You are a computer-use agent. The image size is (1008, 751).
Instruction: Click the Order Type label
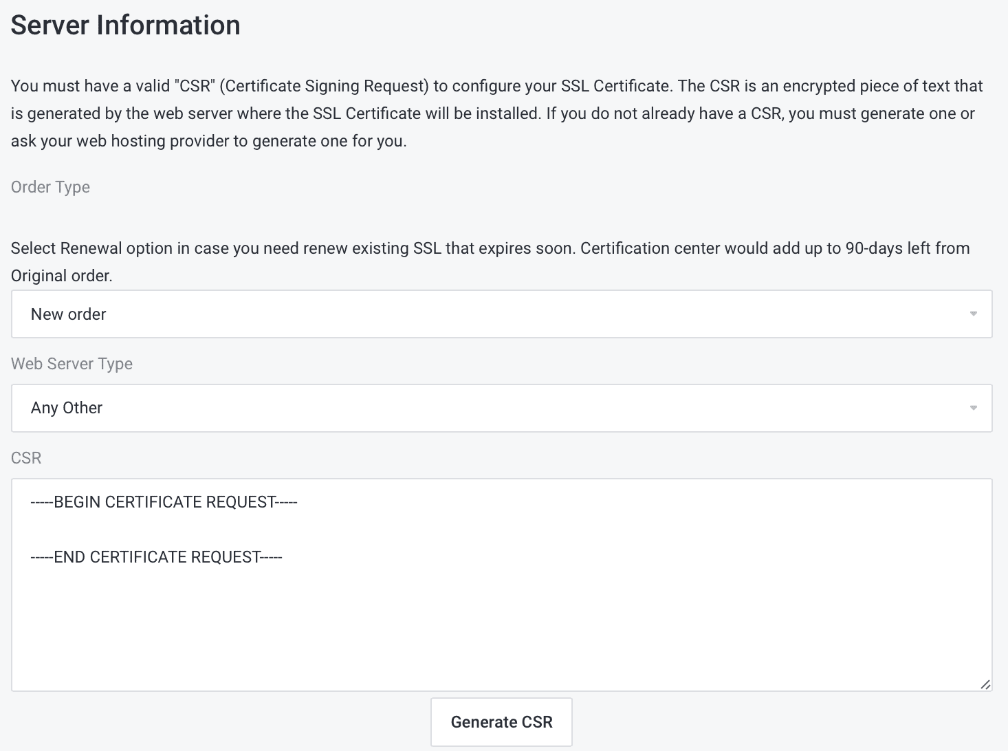click(50, 187)
